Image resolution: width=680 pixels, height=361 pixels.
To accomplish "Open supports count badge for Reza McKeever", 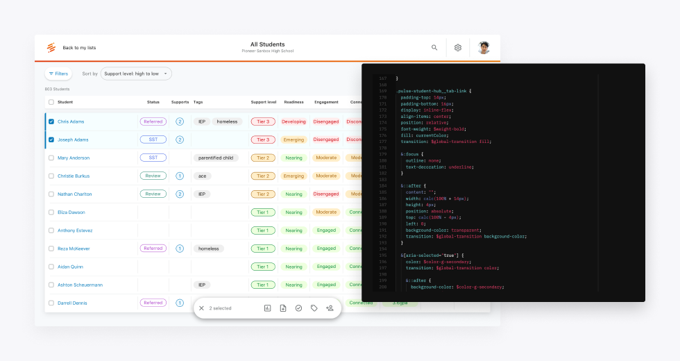I will pos(180,249).
